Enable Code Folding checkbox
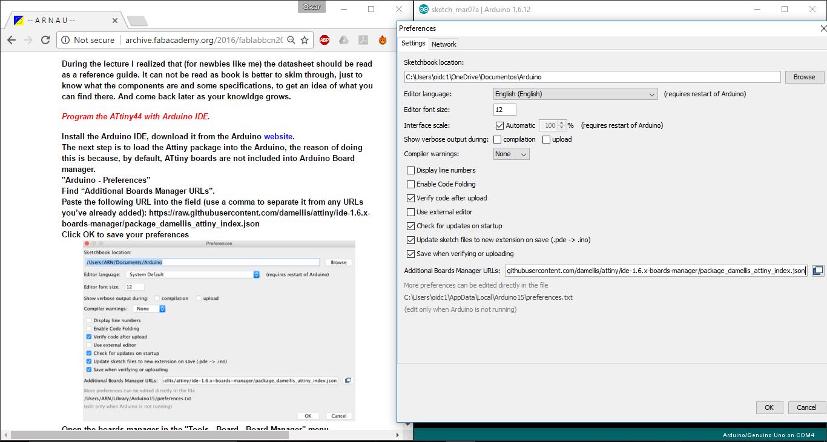The width and height of the screenshot is (827, 442). point(411,184)
